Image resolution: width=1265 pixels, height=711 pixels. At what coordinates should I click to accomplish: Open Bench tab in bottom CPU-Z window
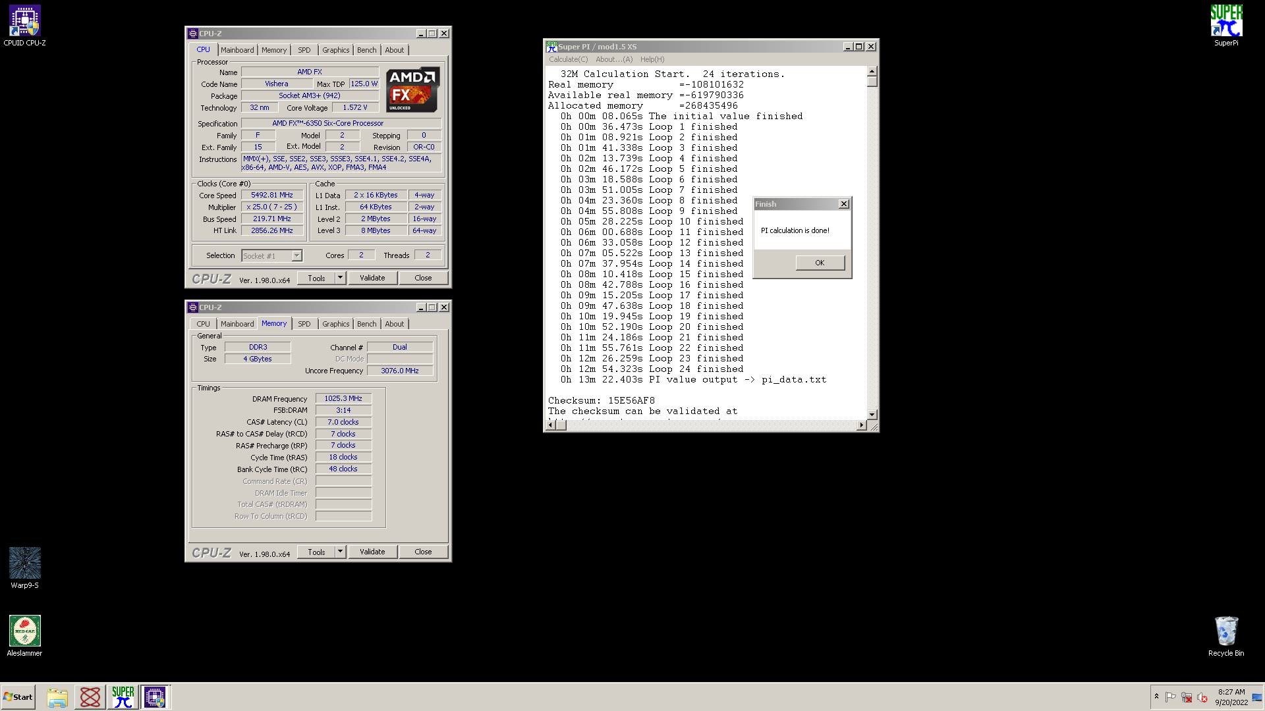click(x=367, y=324)
